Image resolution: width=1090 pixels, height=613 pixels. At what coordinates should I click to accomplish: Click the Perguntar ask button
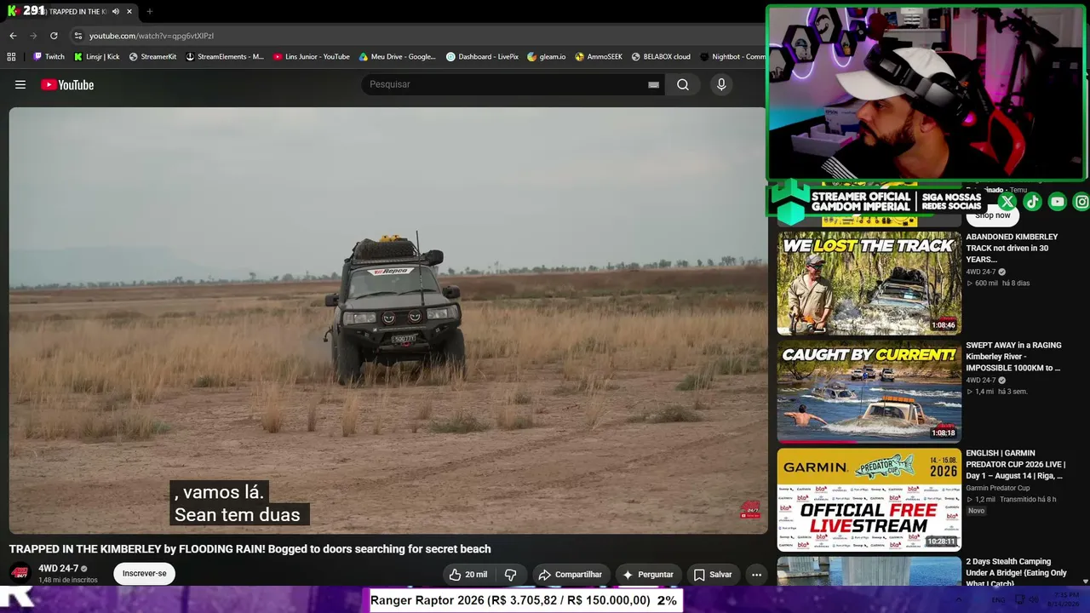tap(648, 575)
